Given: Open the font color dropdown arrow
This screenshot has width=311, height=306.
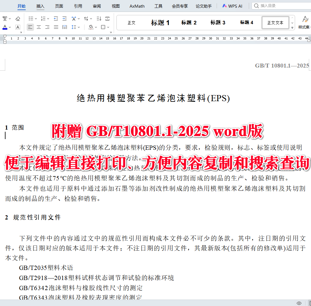Looking at the screenshot, I should [10, 27].
